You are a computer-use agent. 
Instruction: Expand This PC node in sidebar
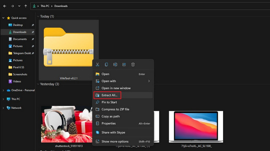3,99
